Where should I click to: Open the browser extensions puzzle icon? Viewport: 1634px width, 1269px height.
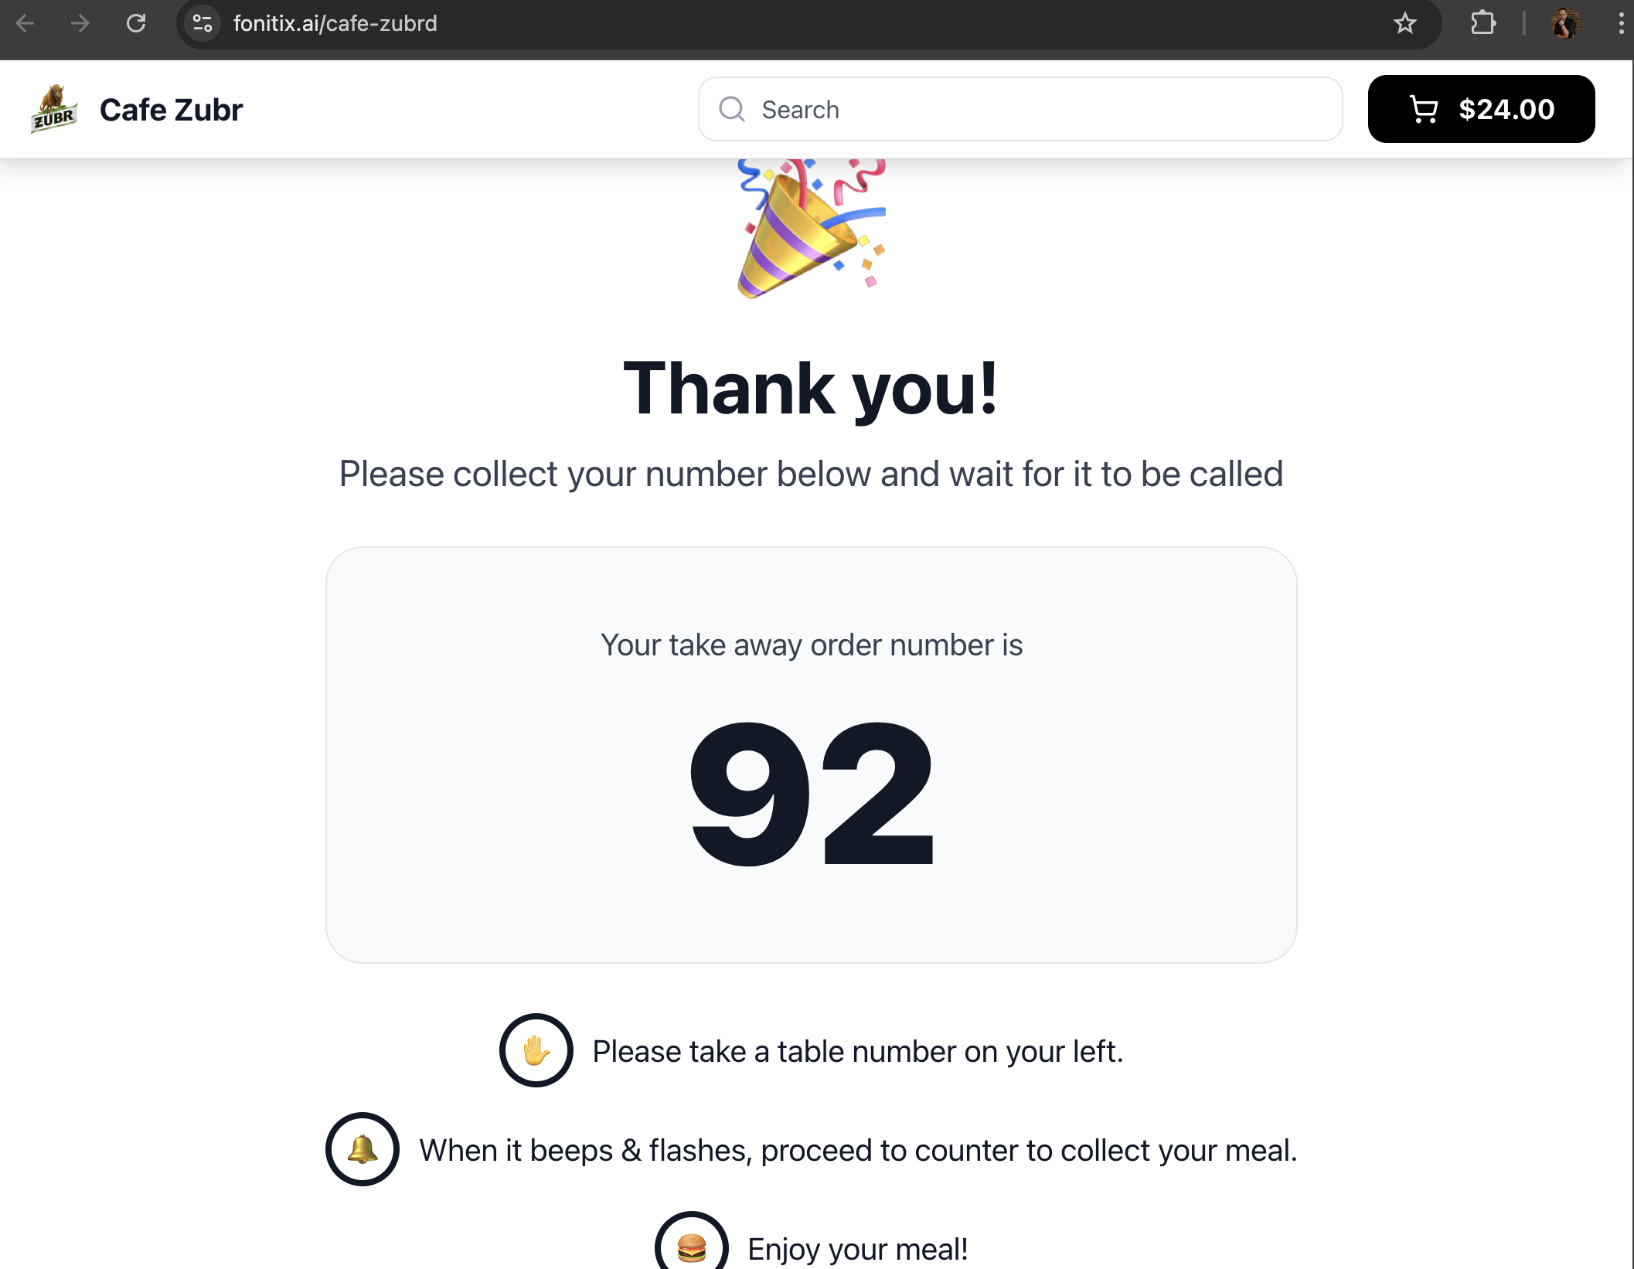(x=1483, y=23)
